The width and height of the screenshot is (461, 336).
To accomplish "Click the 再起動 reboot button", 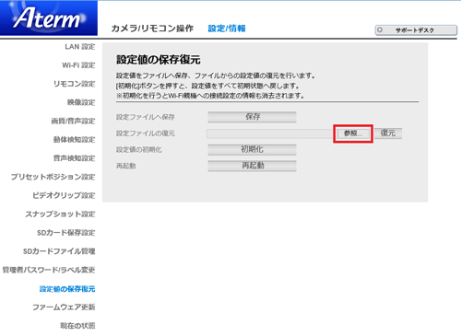I will pos(252,166).
